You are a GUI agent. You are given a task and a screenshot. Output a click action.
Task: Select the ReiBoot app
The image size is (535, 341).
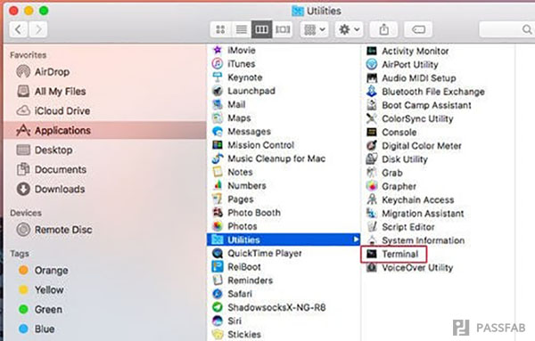click(x=236, y=267)
